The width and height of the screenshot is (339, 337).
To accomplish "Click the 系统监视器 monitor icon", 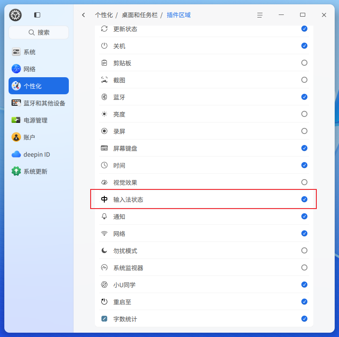I will tap(104, 267).
